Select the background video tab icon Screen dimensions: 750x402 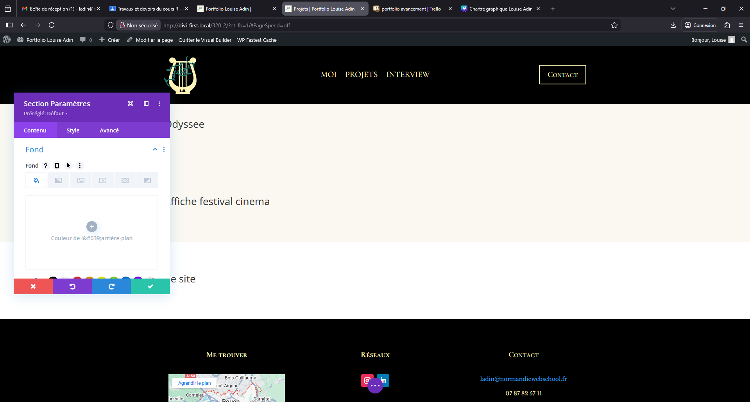pyautogui.click(x=103, y=180)
